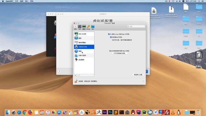Uncheck 同步默认打印机 checkbox
The height and width of the screenshot is (116, 206).
point(111,37)
